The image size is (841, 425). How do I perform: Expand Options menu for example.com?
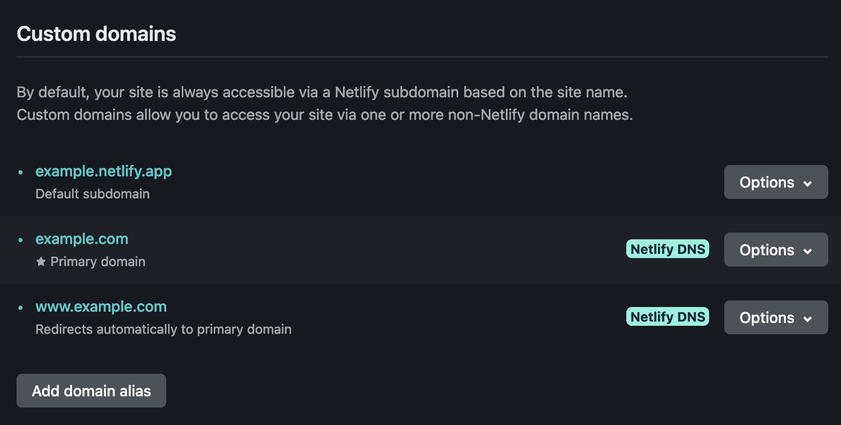776,250
